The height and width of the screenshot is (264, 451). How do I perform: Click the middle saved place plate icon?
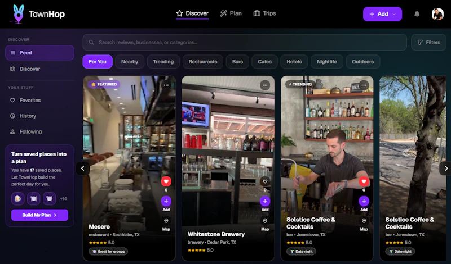point(34,199)
